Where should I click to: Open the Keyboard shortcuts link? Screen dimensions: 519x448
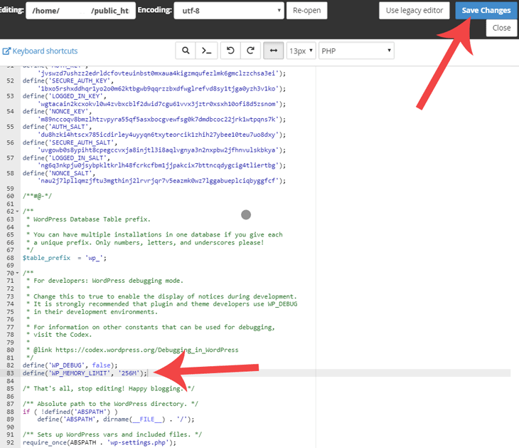tap(40, 51)
